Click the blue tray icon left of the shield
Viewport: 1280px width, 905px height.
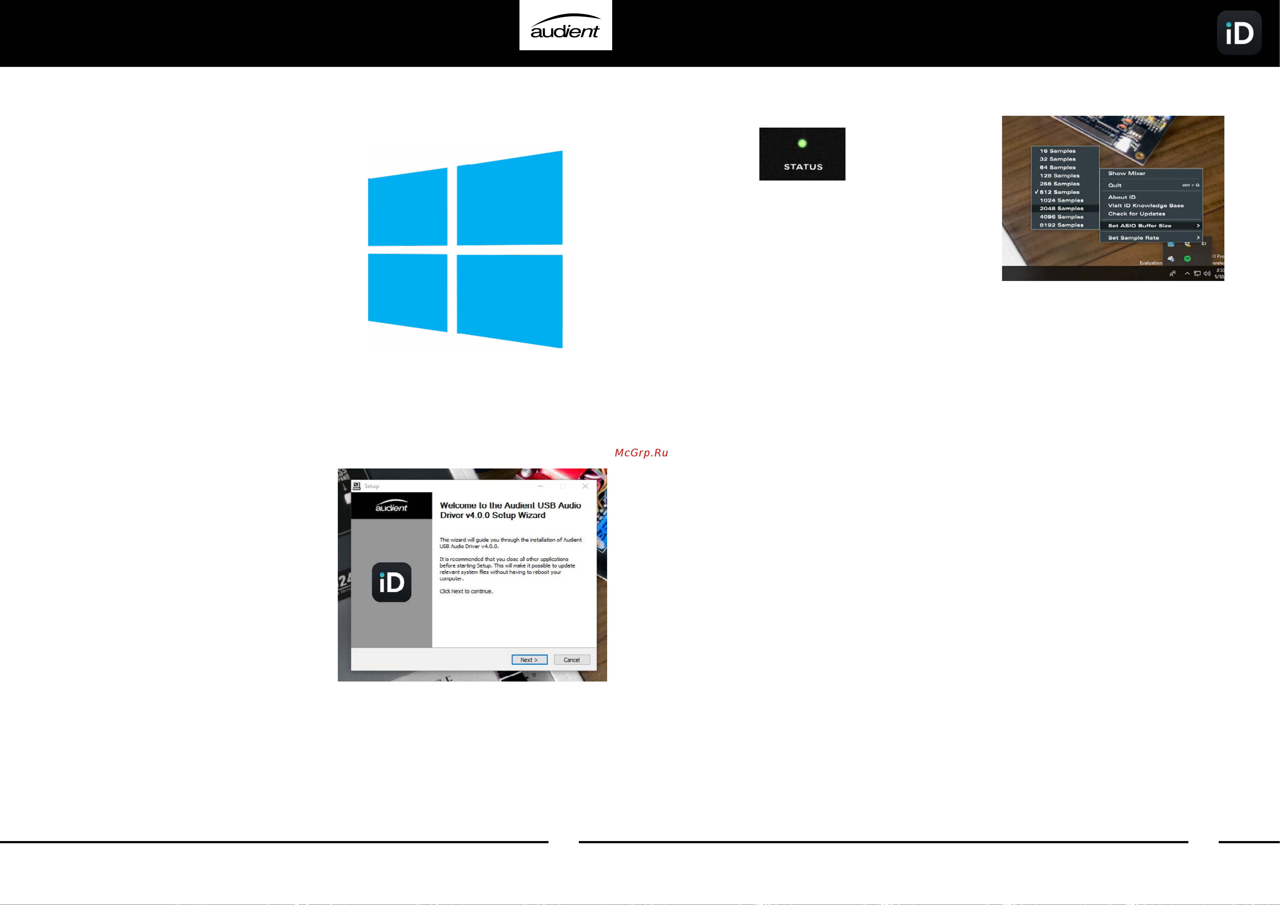point(1171,244)
